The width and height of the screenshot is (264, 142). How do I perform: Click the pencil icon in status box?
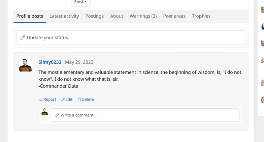tap(23, 38)
